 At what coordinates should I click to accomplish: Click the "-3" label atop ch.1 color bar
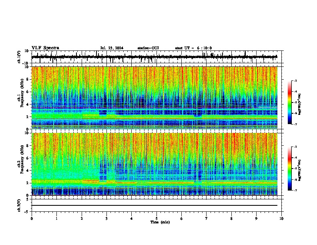click(295, 80)
